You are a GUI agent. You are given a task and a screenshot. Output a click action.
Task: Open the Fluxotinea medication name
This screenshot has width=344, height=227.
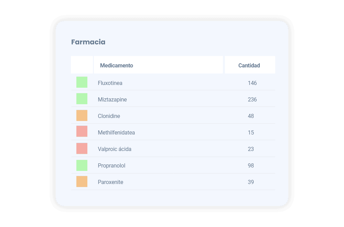tap(110, 83)
